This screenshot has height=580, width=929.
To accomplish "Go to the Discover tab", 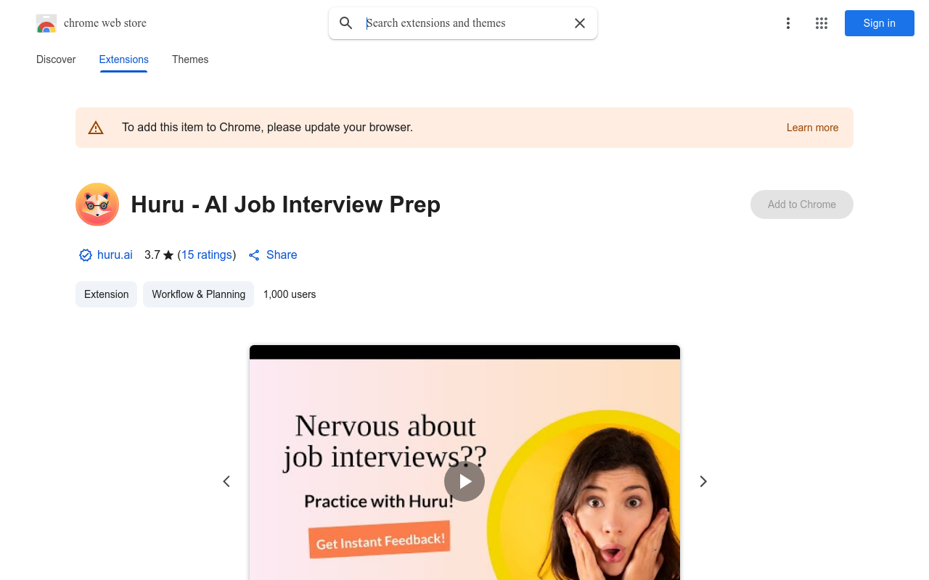I will [56, 59].
